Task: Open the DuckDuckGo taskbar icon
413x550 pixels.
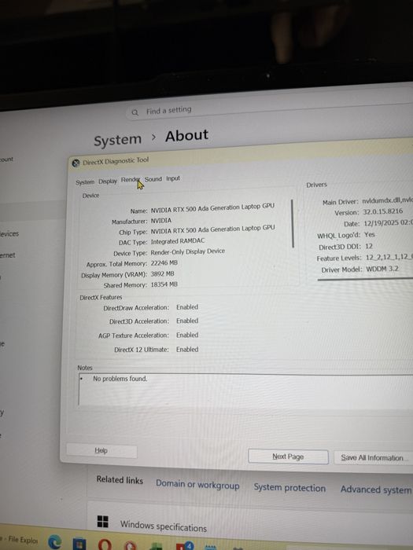Action: click(130, 546)
